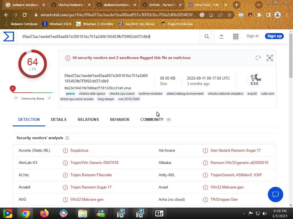This screenshot has height=219, width=293.
Task: Switch to the GitHub - Pyran1 browser tab
Action: pyautogui.click(x=162, y=5)
